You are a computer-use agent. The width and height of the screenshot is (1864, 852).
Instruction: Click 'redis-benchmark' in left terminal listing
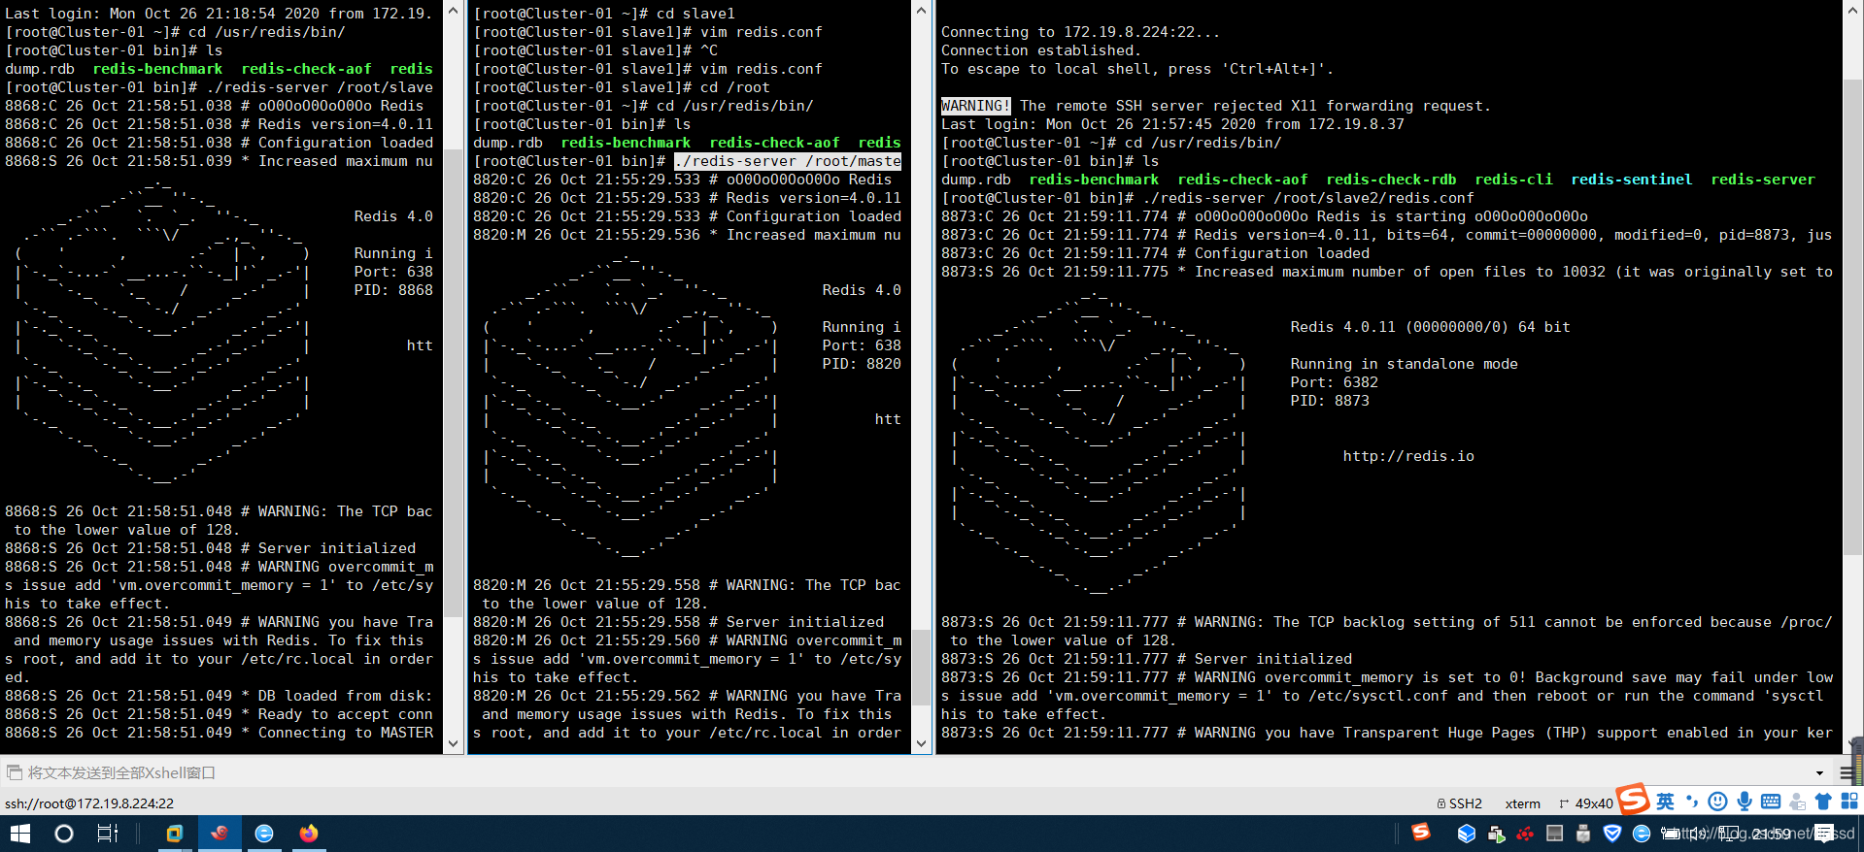coord(157,69)
